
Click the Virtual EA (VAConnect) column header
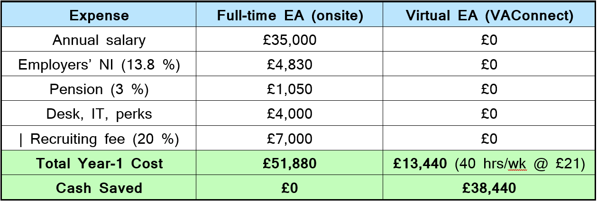489,15
